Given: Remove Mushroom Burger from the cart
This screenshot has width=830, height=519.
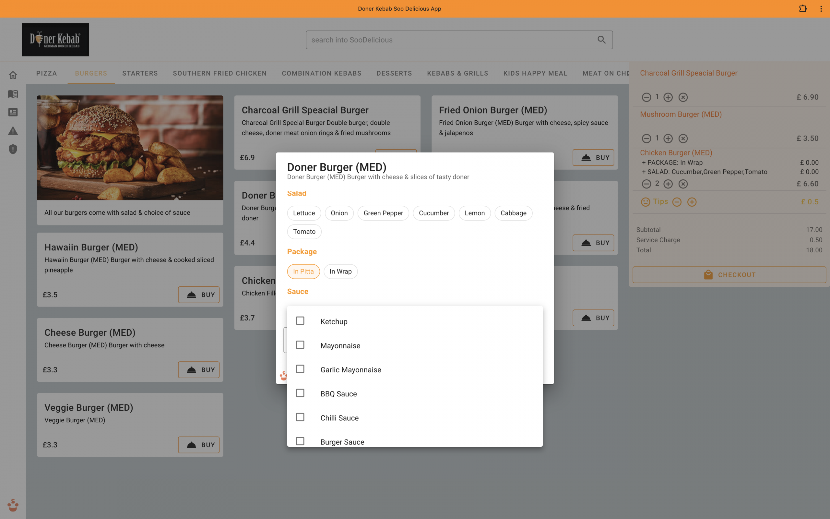Looking at the screenshot, I should click(683, 139).
